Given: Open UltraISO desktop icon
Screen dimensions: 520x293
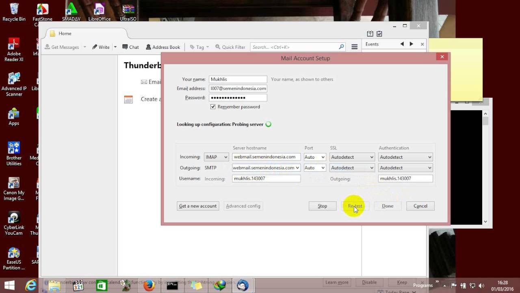Looking at the screenshot, I should pos(128,12).
